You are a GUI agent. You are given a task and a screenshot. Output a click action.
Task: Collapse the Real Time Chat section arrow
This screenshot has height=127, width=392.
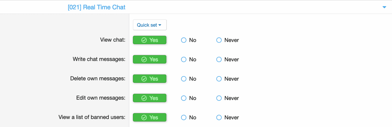pos(384,7)
